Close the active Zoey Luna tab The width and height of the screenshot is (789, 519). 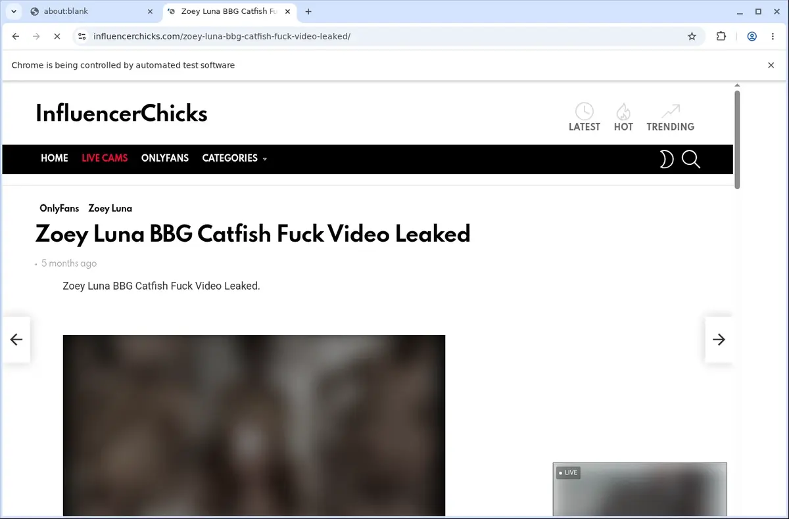(287, 11)
